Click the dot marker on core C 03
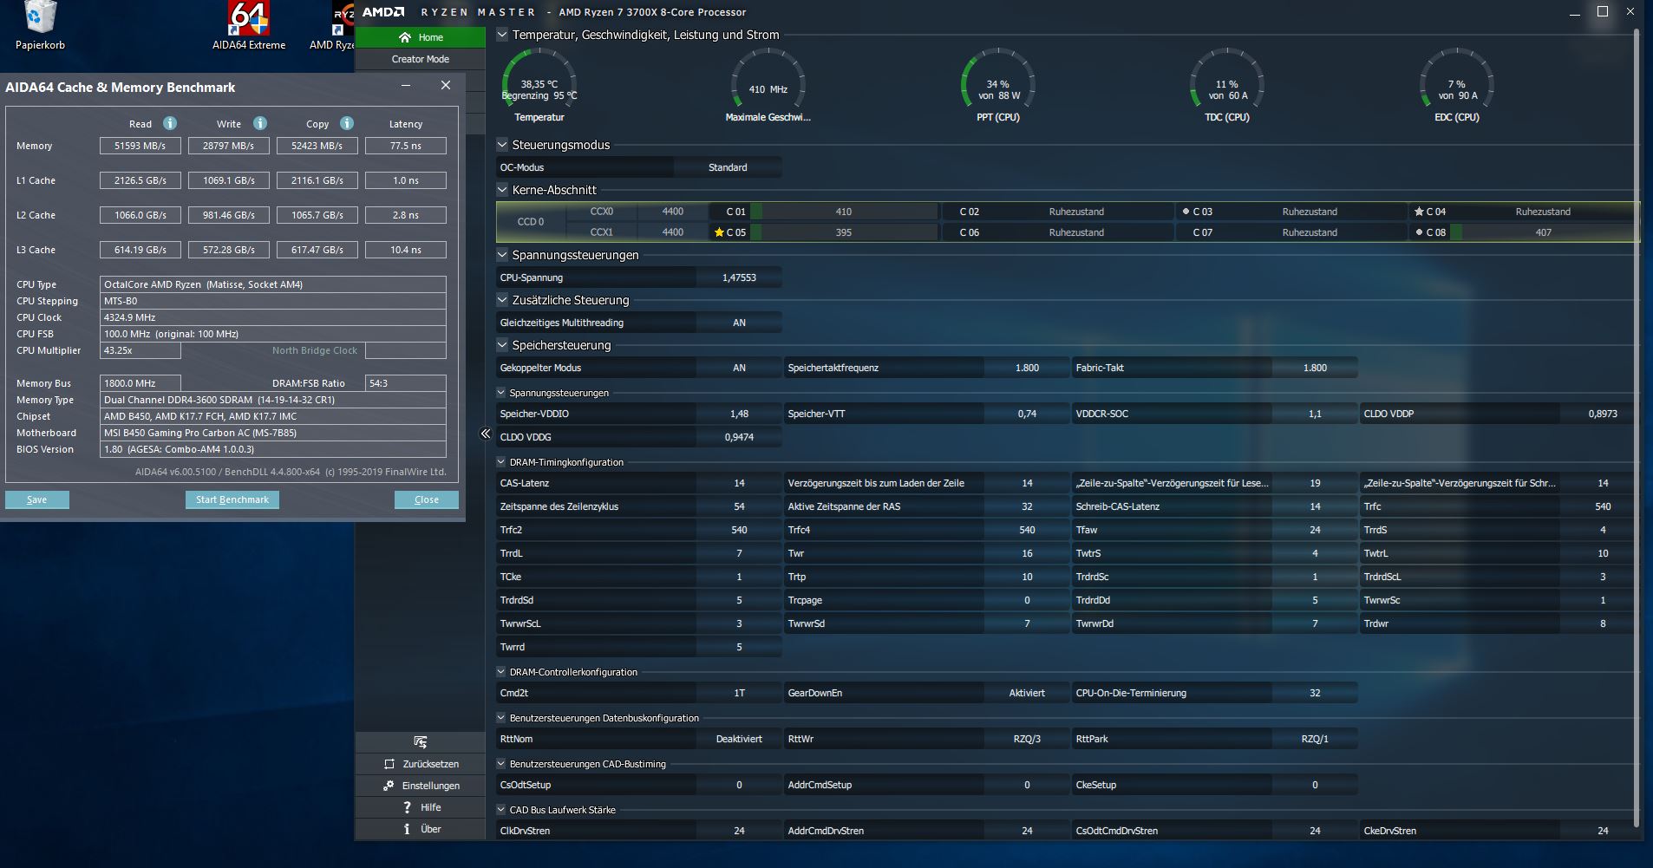This screenshot has height=868, width=1653. [1186, 212]
